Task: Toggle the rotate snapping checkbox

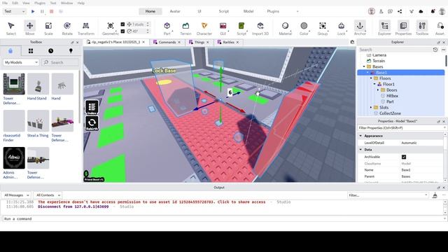Action: click(123, 31)
